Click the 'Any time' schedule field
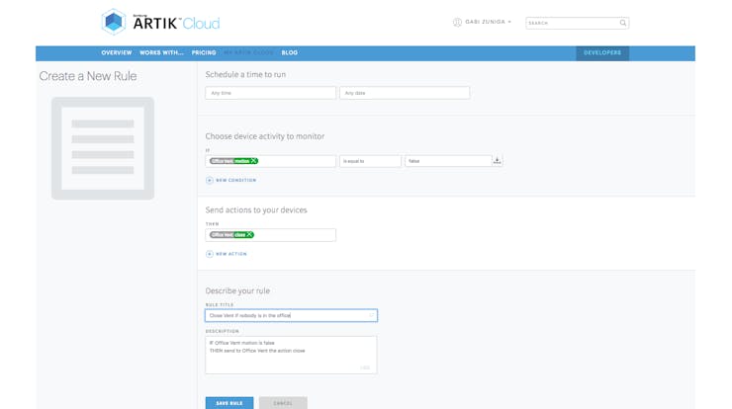Image resolution: width=732 pixels, height=409 pixels. (270, 93)
